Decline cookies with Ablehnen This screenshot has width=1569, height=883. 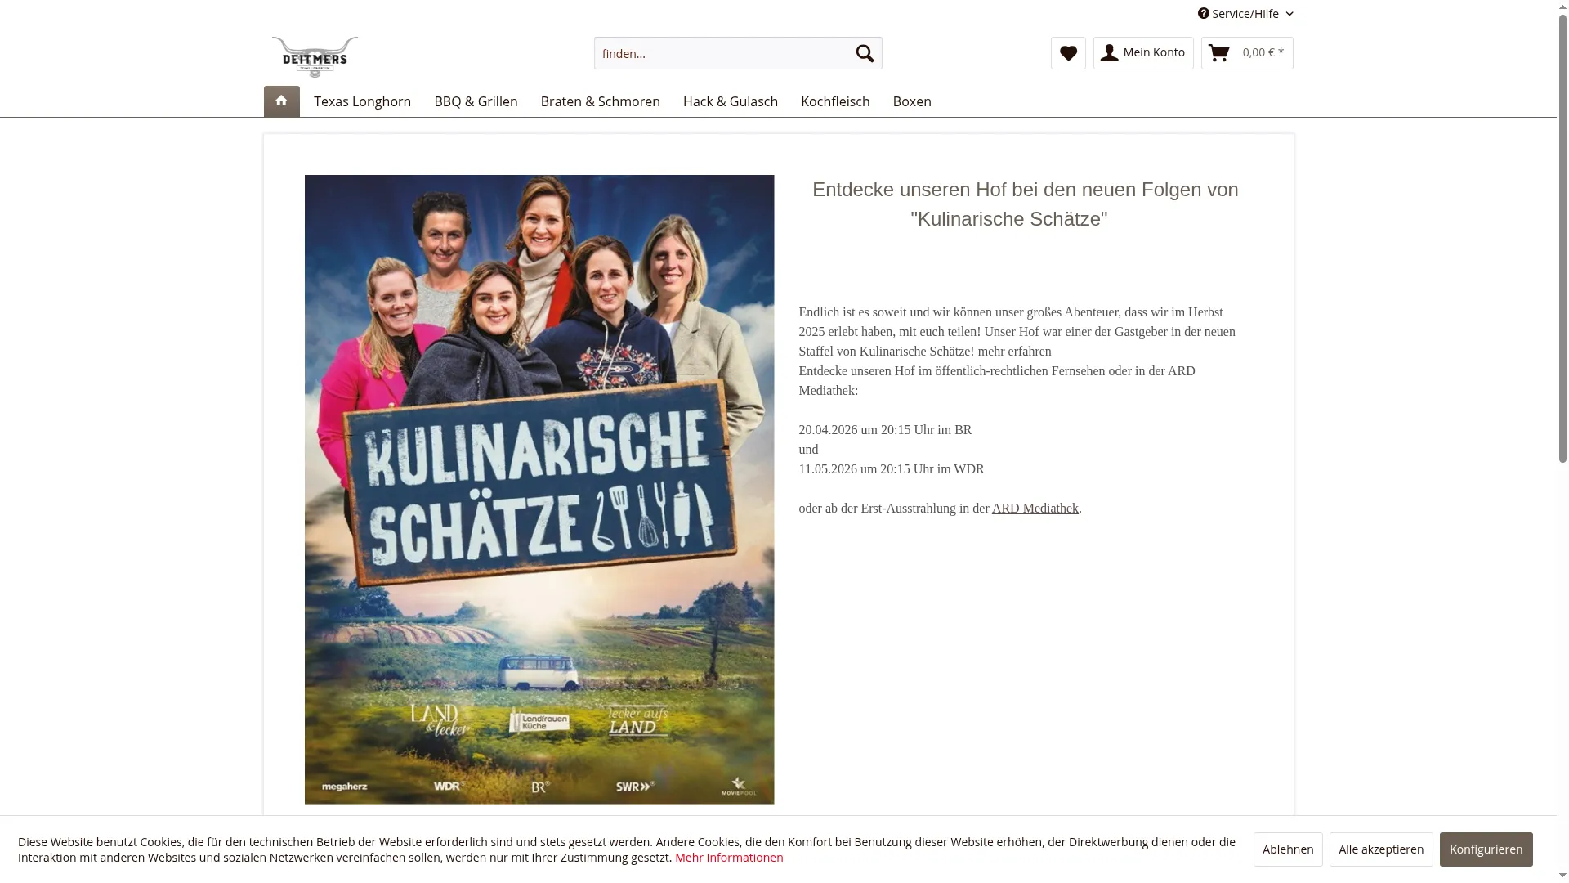pyautogui.click(x=1288, y=849)
